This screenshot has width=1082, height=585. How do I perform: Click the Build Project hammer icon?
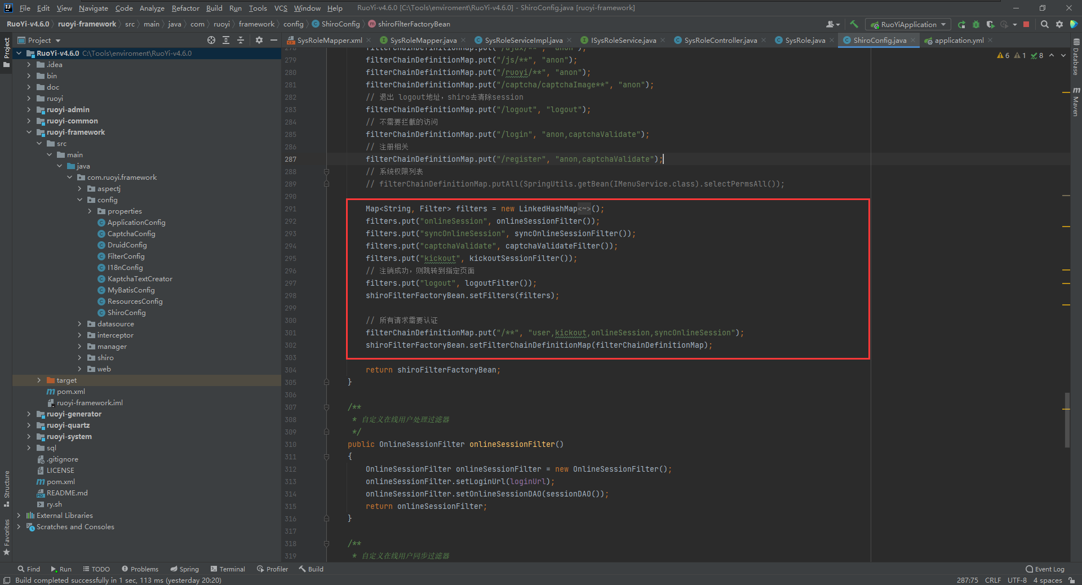854,24
